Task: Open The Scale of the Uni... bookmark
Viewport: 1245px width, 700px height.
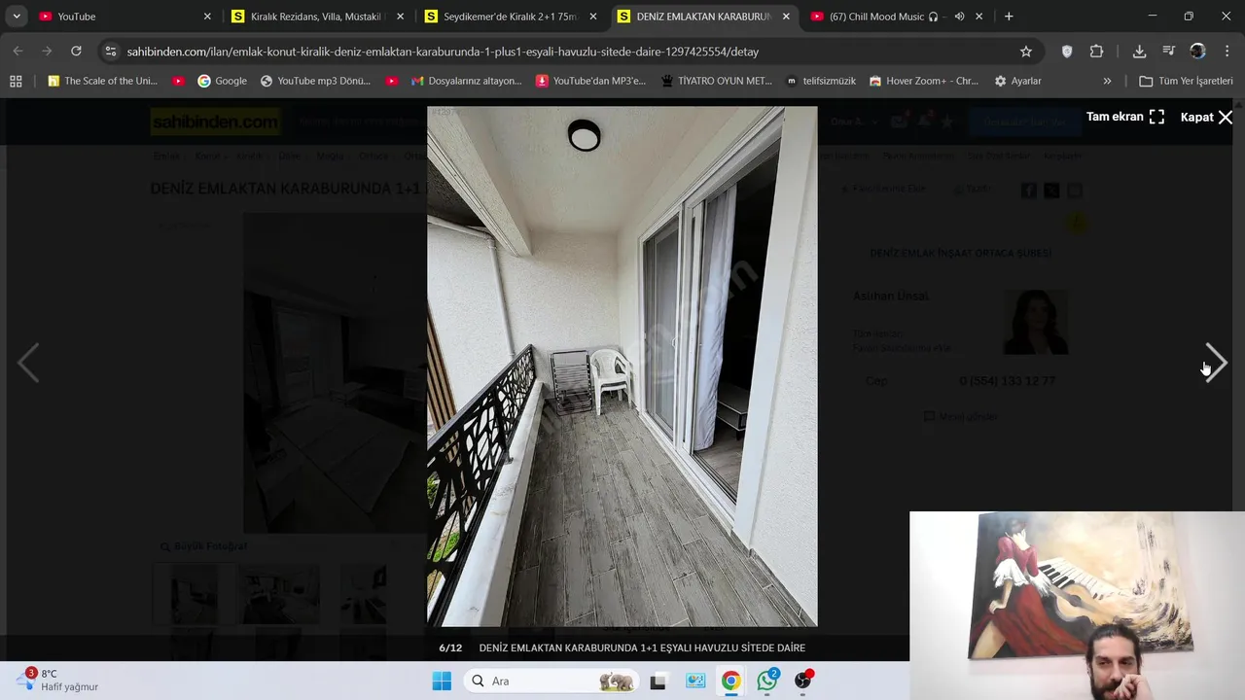Action: pos(102,81)
